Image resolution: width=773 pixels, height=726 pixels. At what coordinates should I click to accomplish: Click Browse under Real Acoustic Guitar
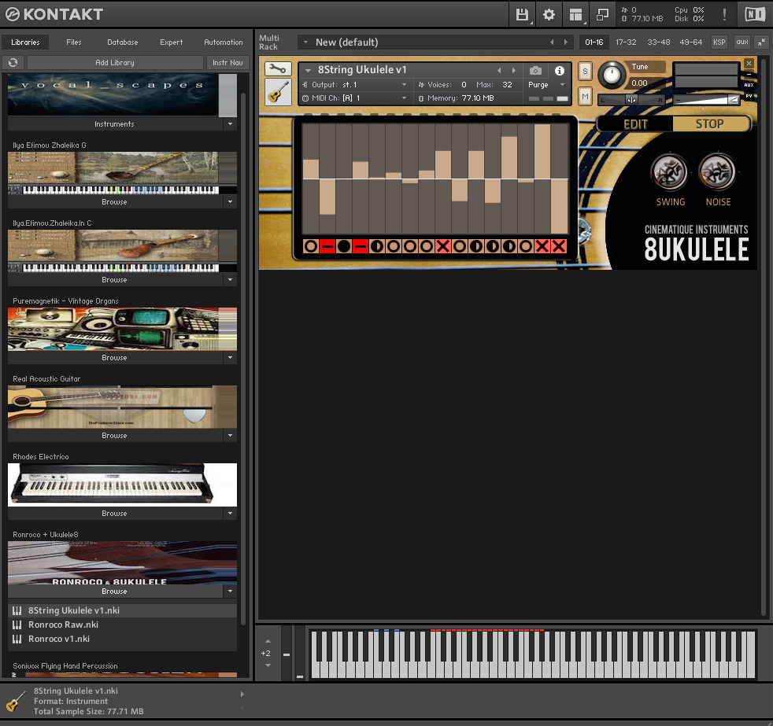pyautogui.click(x=114, y=436)
